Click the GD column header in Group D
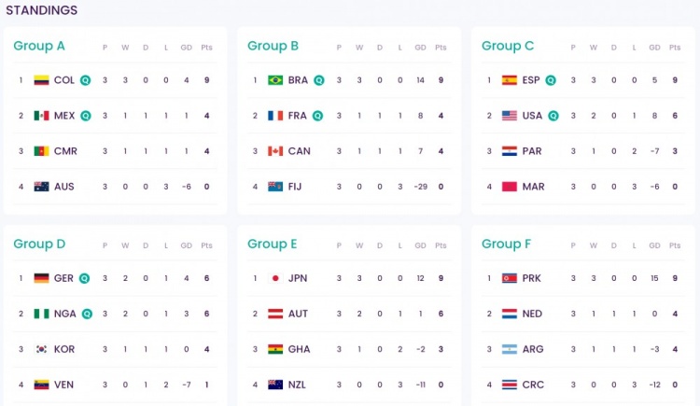Image resolution: width=700 pixels, height=406 pixels. point(186,245)
